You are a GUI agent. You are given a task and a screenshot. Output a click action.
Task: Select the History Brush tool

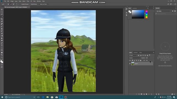(2, 31)
